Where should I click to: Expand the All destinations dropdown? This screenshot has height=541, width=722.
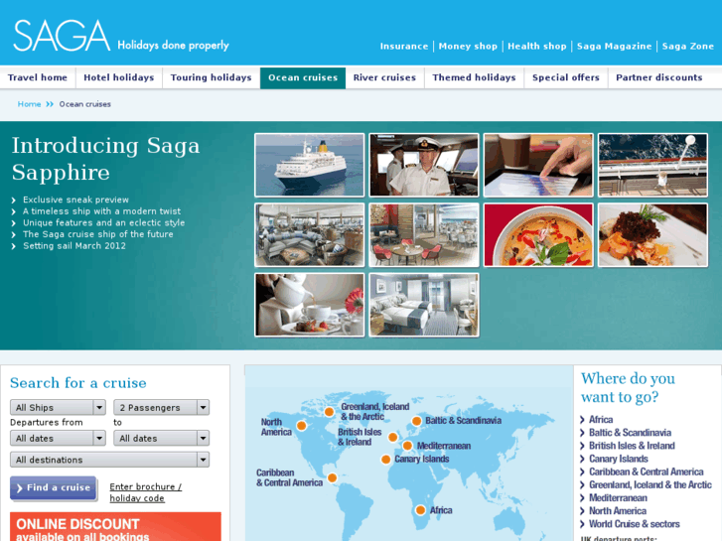click(109, 460)
